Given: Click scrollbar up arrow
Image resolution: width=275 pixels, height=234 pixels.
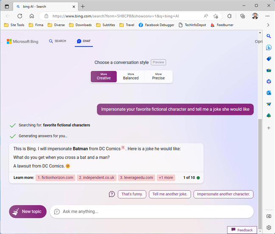Looking at the screenshot, I should pyautogui.click(x=260, y=33).
